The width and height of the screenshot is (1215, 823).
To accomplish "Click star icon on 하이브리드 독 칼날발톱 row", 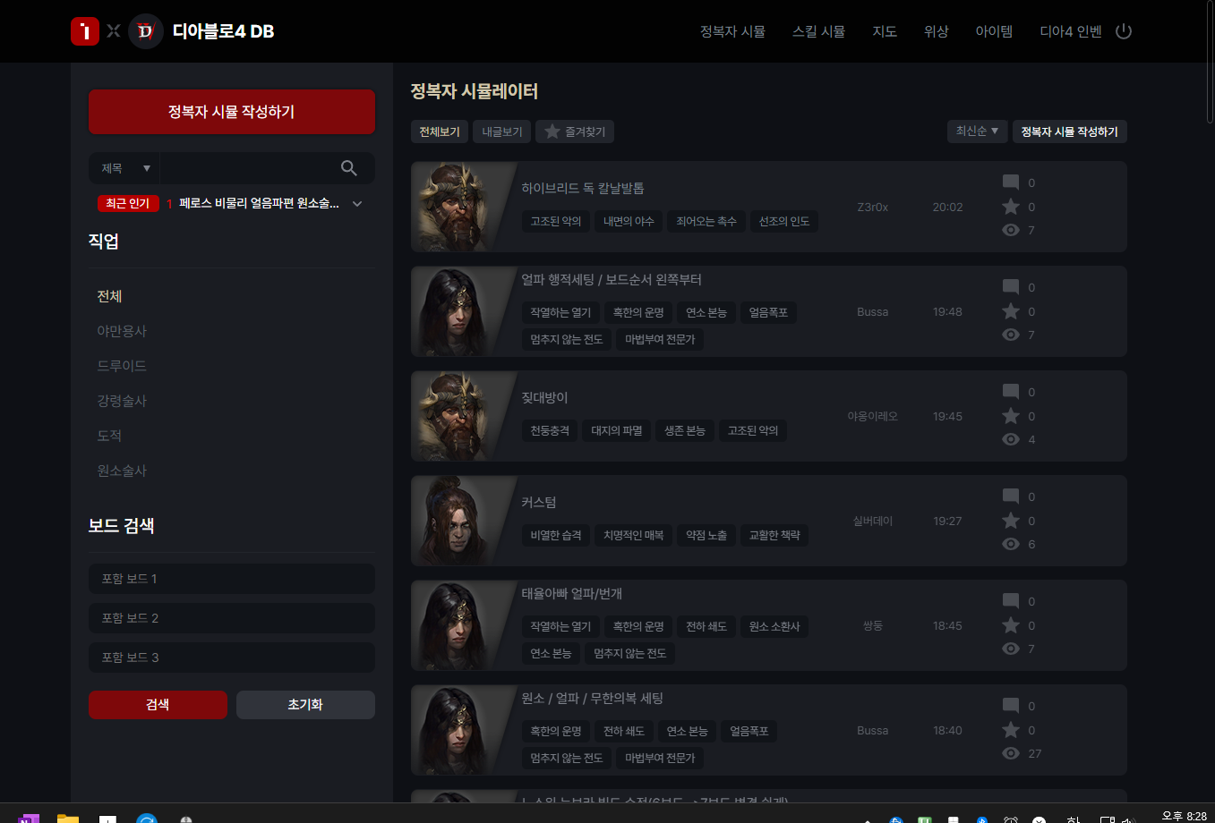I will [1011, 207].
